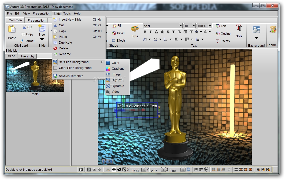Select the 'This is a Softpedia Test' text box

[137, 110]
